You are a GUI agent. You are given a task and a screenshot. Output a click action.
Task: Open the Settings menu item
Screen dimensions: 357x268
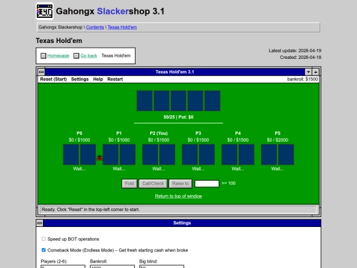tap(80, 79)
